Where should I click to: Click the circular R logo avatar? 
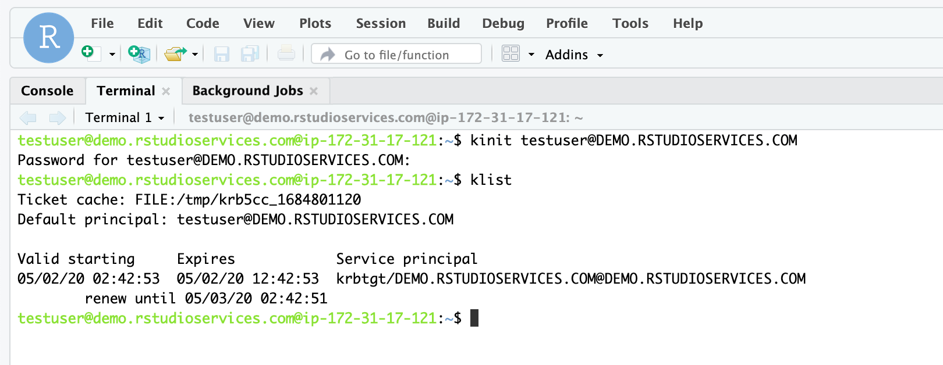pyautogui.click(x=48, y=38)
